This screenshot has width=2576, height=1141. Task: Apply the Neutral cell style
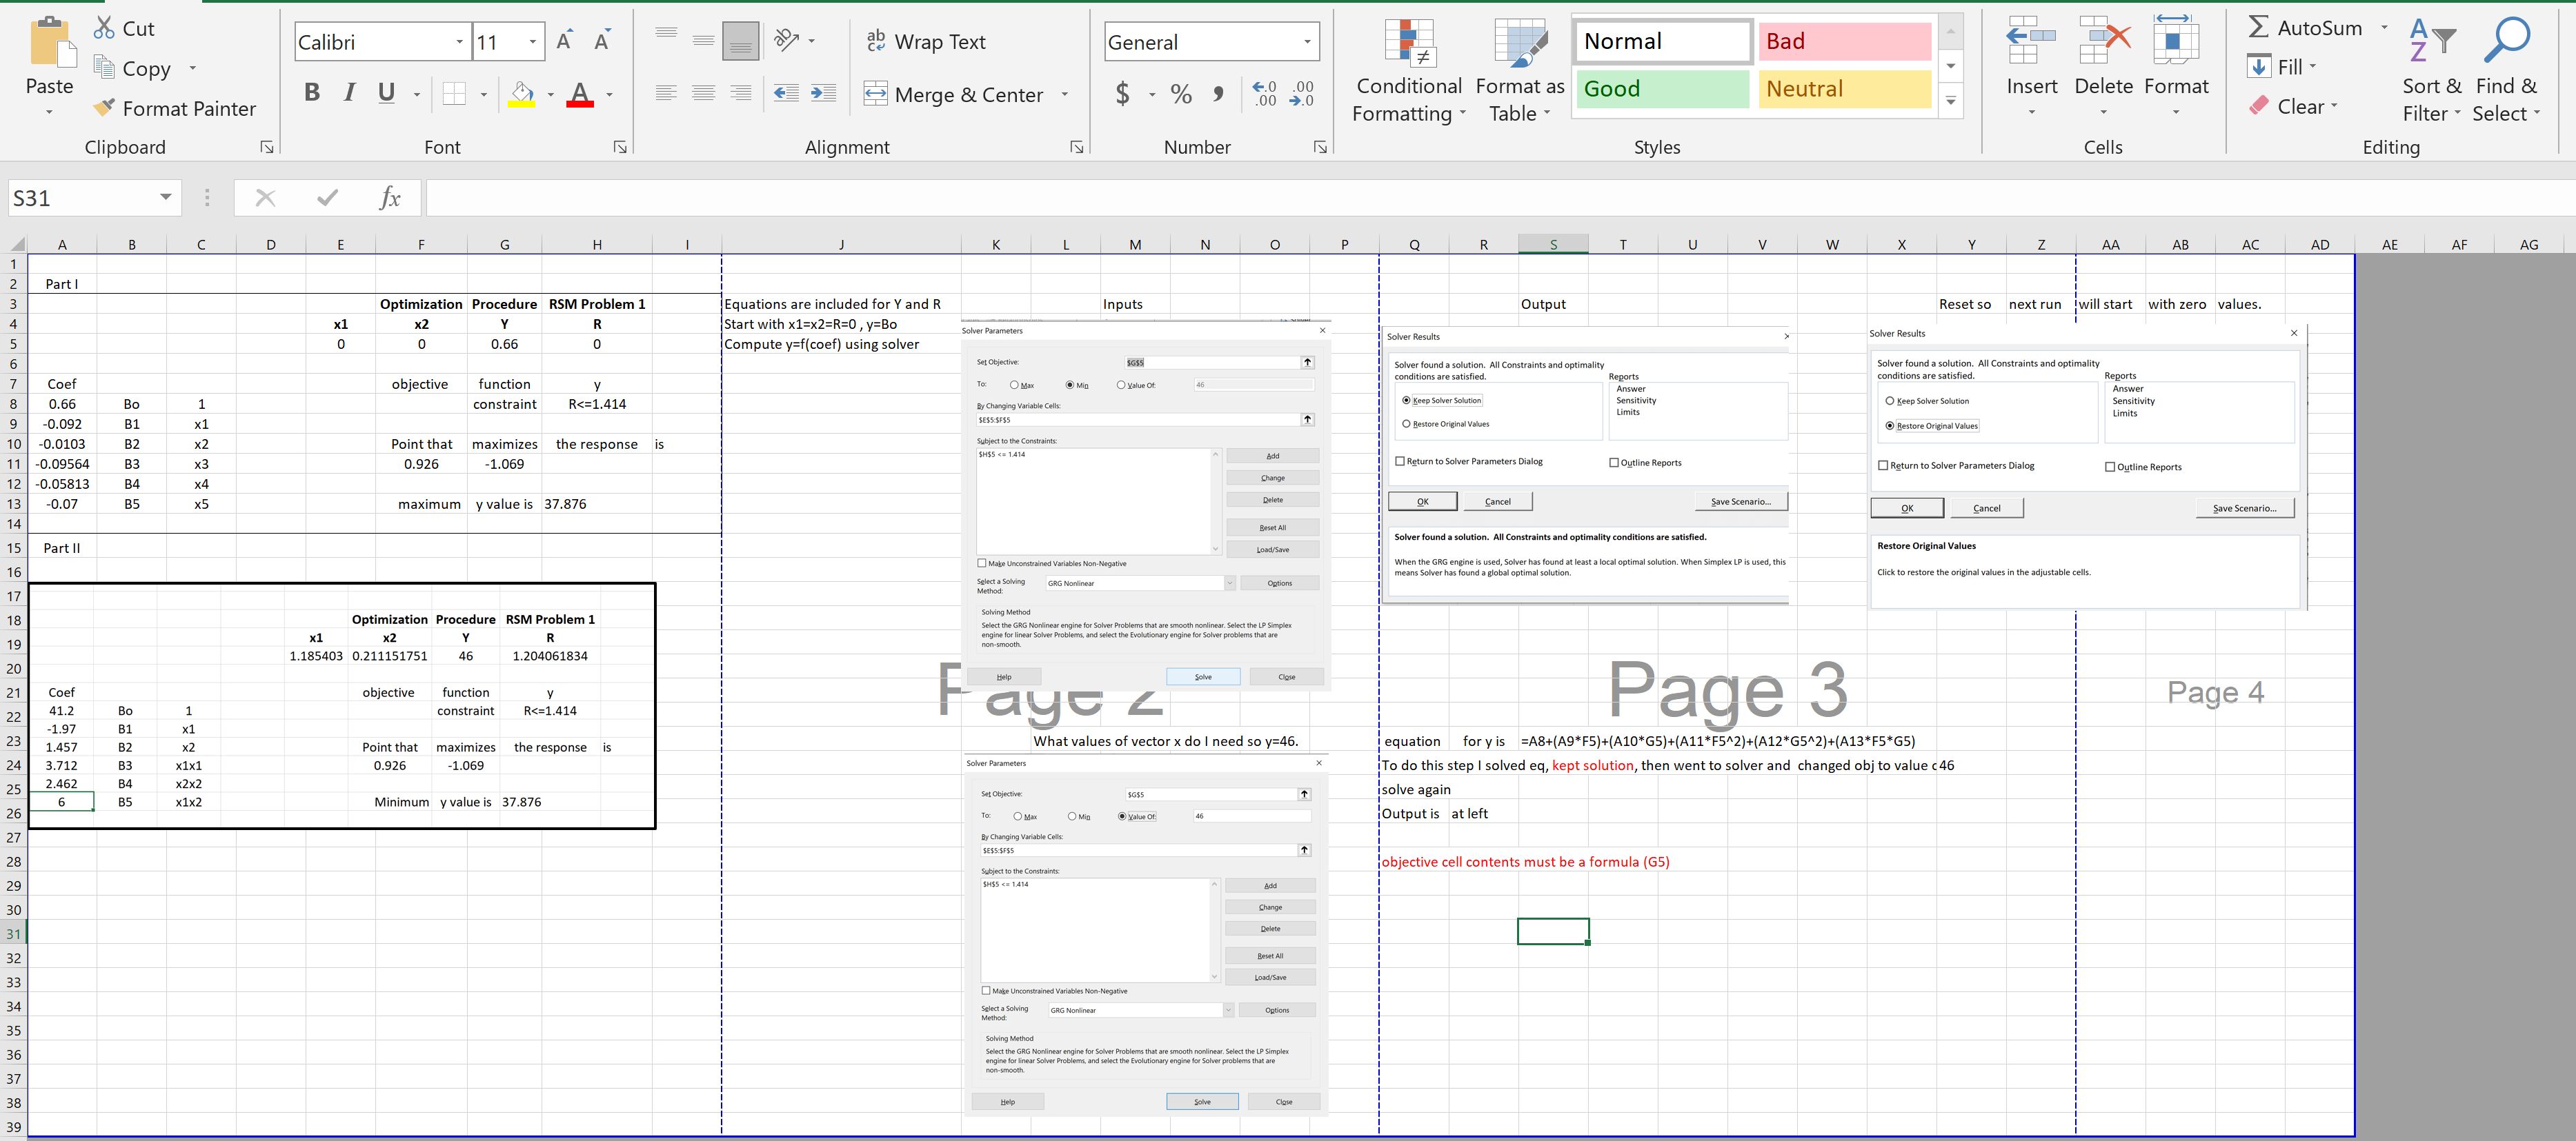click(1844, 89)
